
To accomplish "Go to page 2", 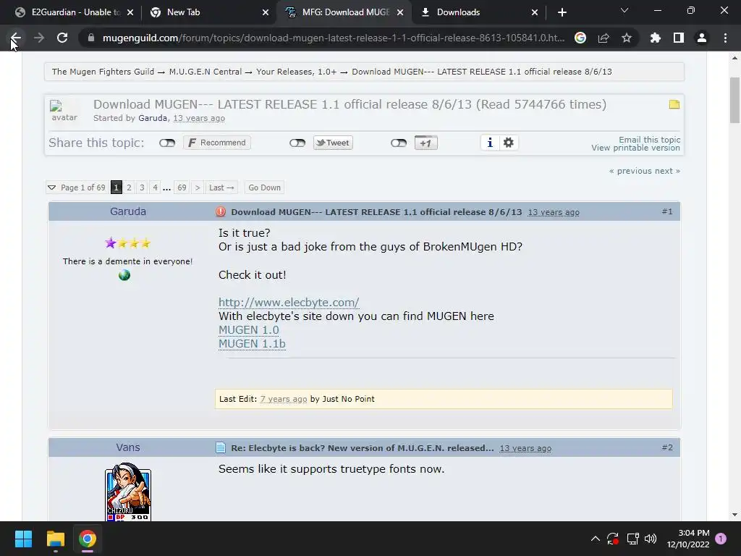I will tap(129, 188).
